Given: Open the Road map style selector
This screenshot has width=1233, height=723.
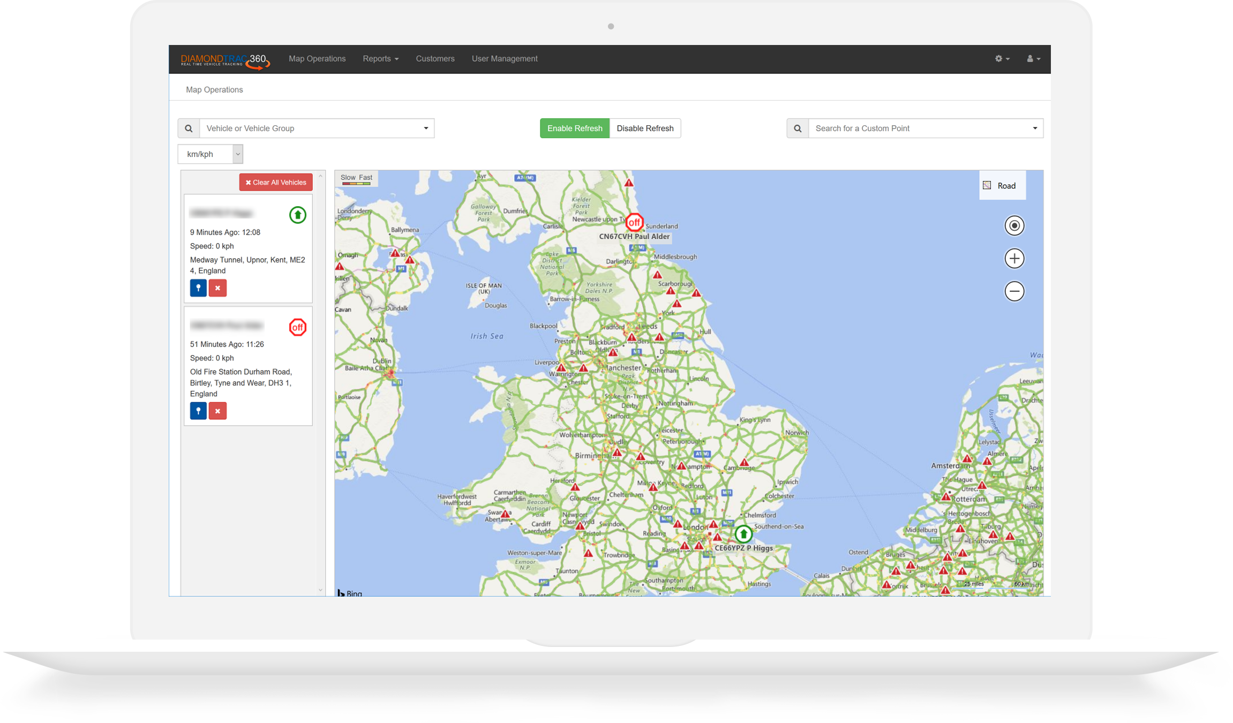Looking at the screenshot, I should pyautogui.click(x=1002, y=185).
